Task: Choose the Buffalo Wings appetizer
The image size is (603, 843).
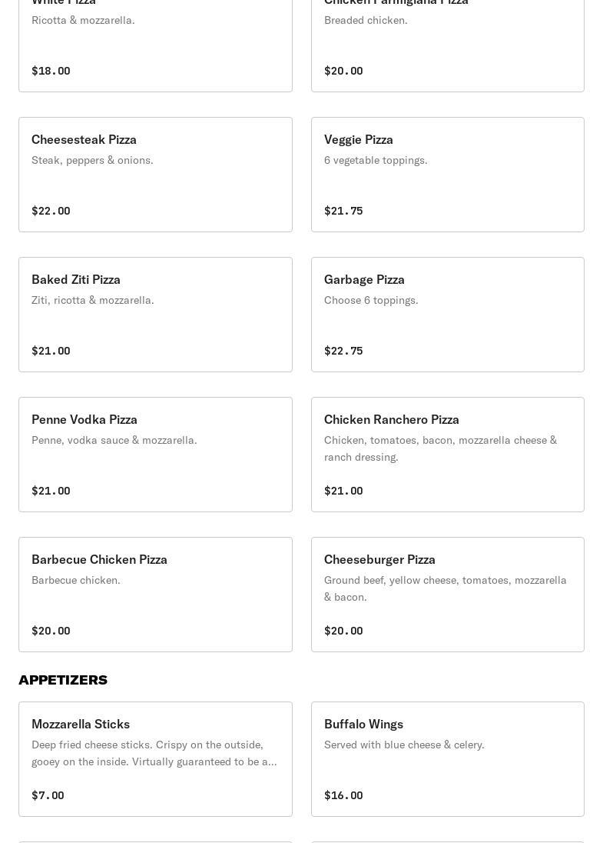Action: click(447, 759)
